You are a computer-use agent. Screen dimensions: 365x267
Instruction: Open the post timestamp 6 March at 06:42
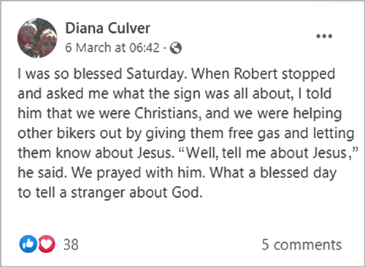click(112, 47)
